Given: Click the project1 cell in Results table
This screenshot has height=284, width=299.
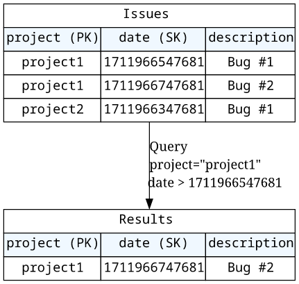Looking at the screenshot, I should (52, 269).
